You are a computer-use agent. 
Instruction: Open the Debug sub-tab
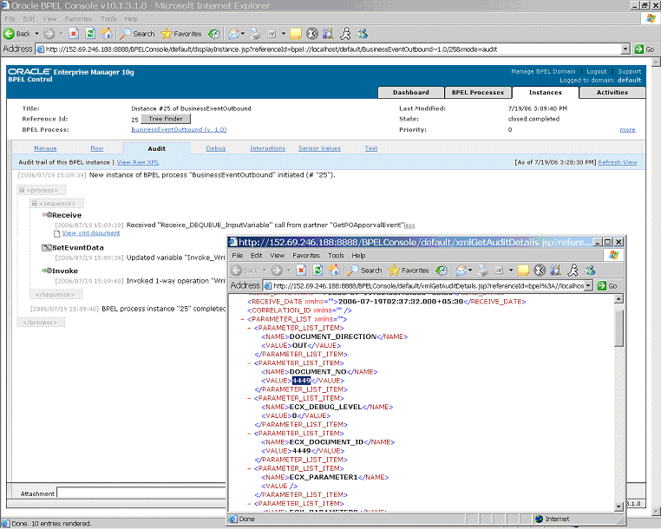pos(216,148)
